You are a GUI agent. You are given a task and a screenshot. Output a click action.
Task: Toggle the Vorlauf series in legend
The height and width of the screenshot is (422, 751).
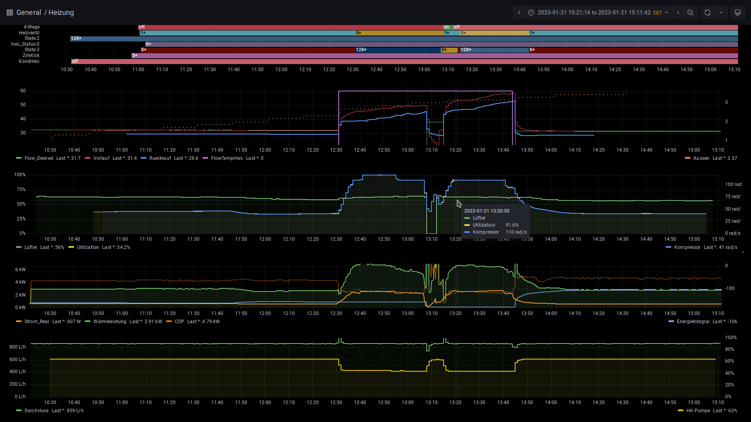point(101,158)
